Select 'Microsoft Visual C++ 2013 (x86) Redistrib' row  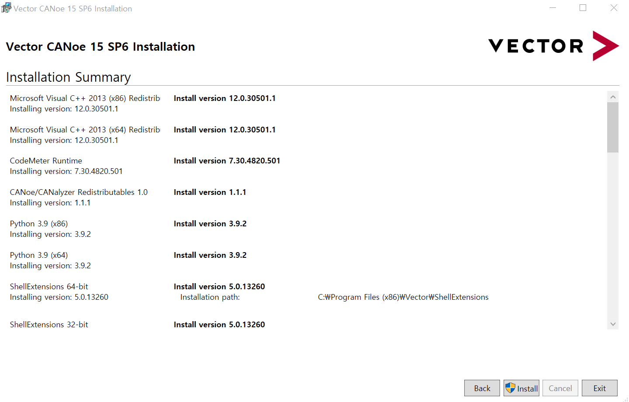(85, 98)
